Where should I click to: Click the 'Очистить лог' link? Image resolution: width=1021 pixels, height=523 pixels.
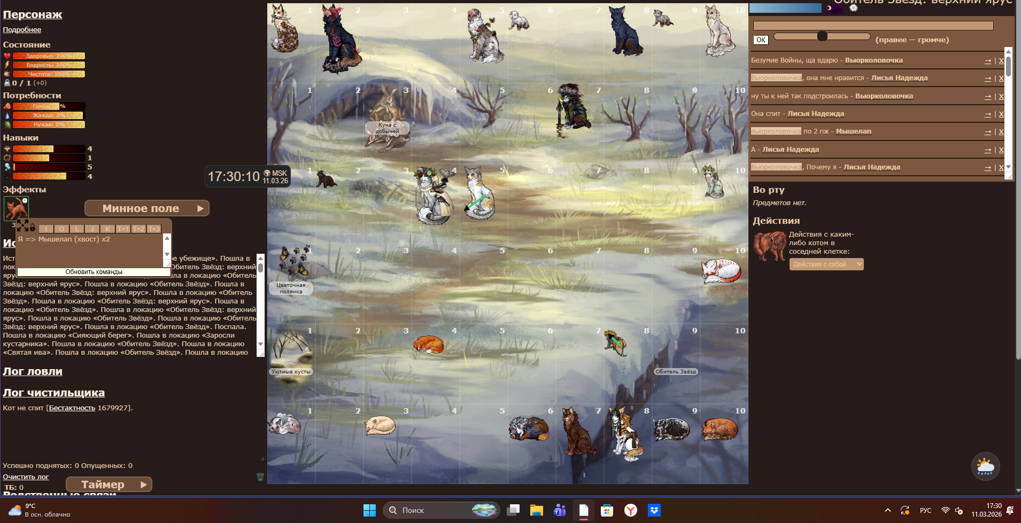tap(26, 477)
